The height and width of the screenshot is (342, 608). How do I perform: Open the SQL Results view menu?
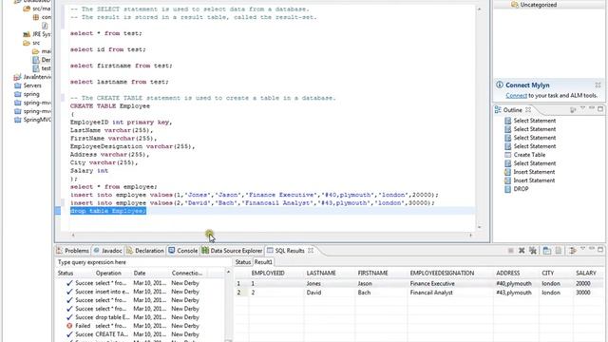click(582, 249)
